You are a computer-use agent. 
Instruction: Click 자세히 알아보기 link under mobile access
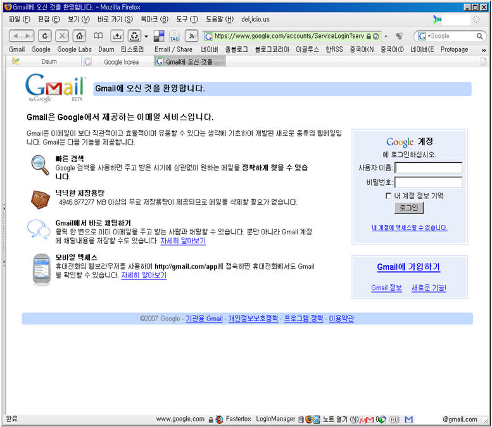click(144, 276)
